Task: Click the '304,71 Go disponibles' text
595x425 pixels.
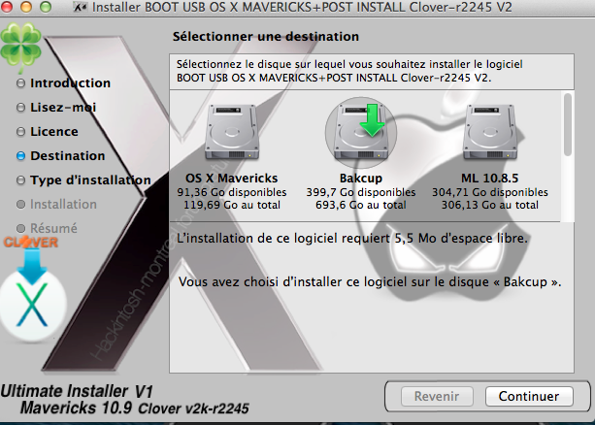Action: pyautogui.click(x=490, y=192)
